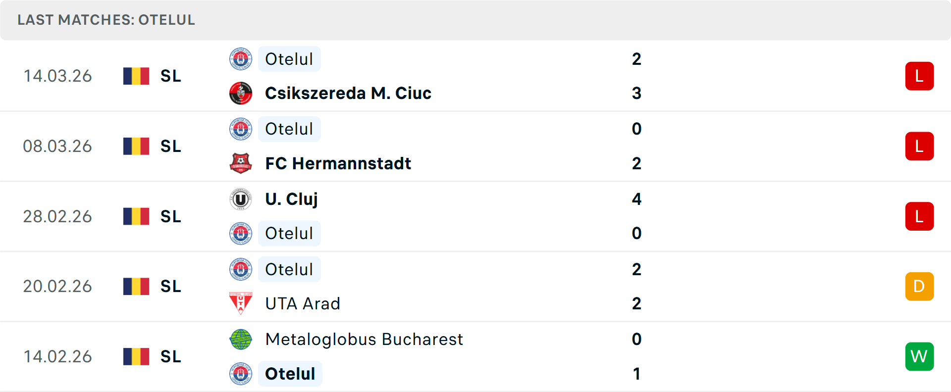Click the win badge for the Metaloglobus match
The width and height of the screenshot is (951, 392).
point(919,356)
